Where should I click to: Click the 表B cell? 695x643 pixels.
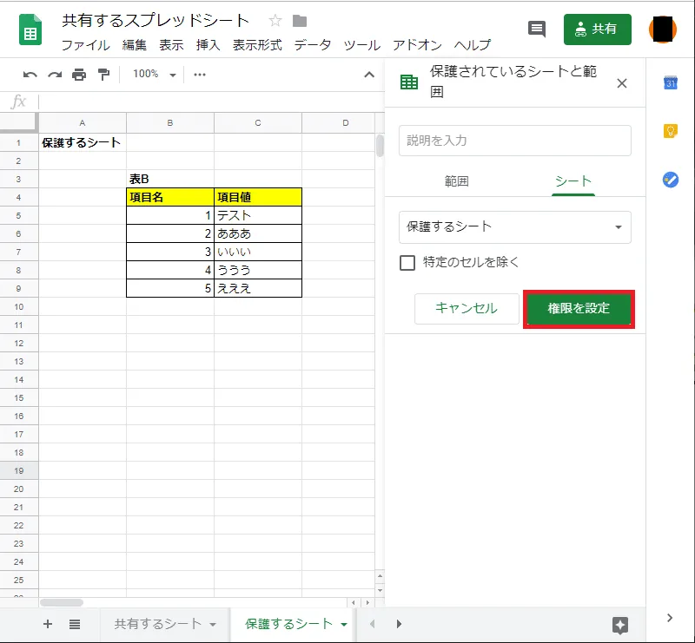click(x=170, y=179)
